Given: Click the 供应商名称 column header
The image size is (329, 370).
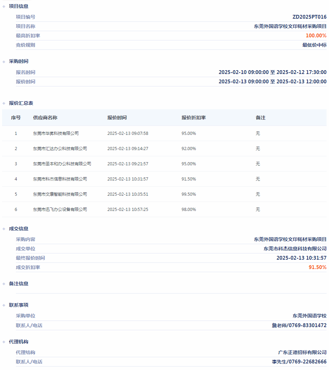Looking at the screenshot, I should click(45, 118).
